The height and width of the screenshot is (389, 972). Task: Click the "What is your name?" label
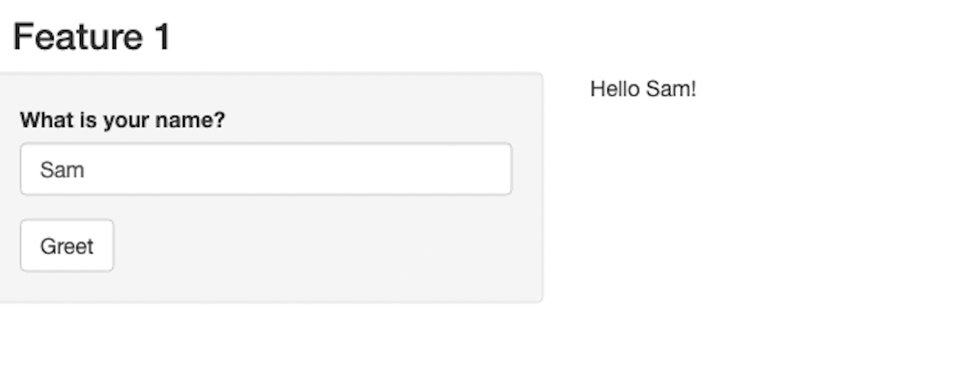pos(122,120)
